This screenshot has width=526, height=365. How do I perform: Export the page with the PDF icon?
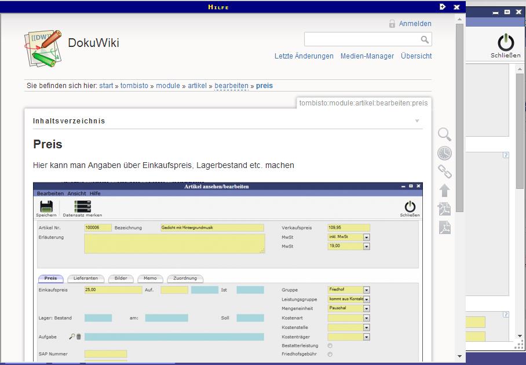[444, 228]
